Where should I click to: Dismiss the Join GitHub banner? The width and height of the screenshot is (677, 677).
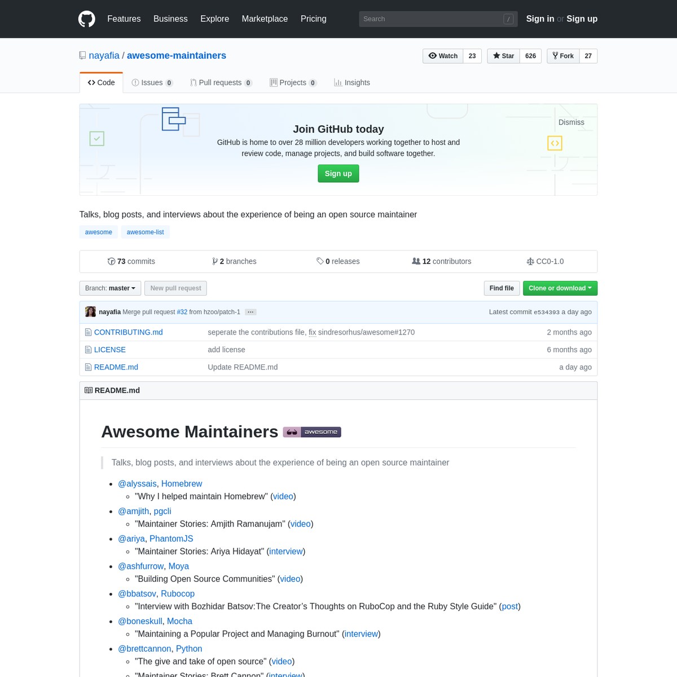pos(571,122)
